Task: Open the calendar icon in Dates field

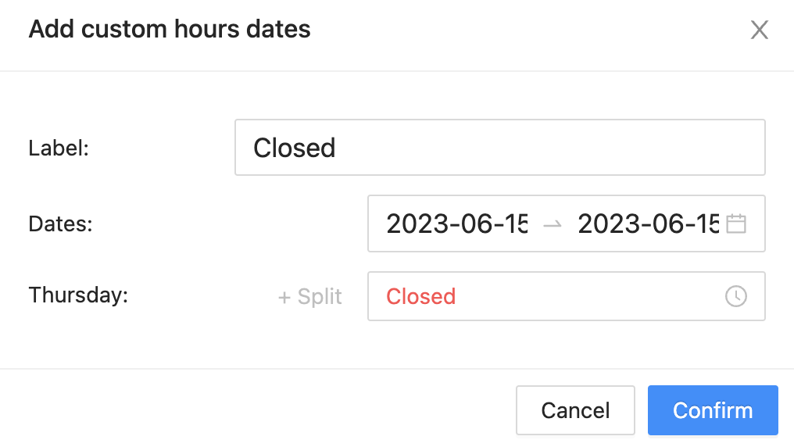Action: (735, 223)
